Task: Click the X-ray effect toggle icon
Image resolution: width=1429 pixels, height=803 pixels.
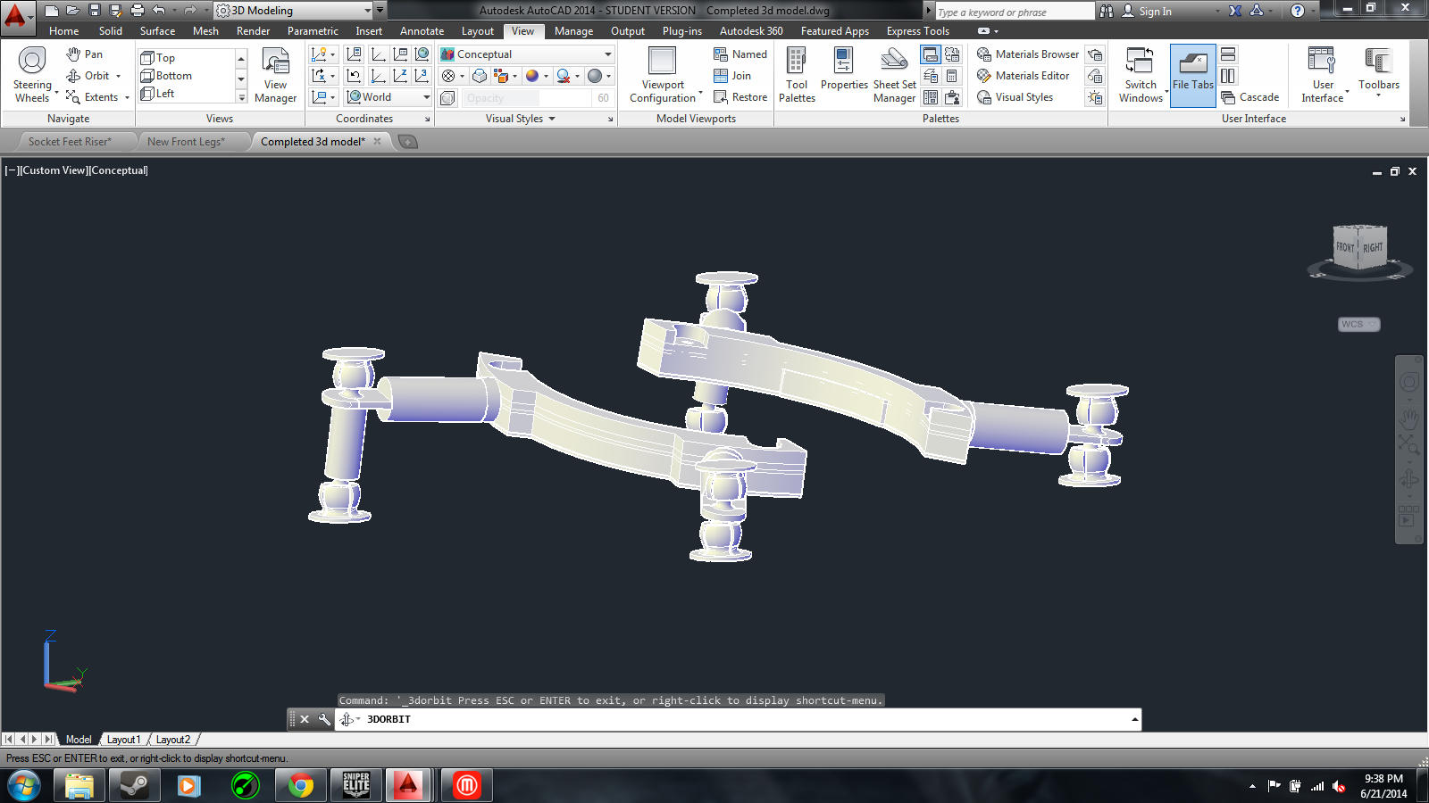Action: click(448, 97)
